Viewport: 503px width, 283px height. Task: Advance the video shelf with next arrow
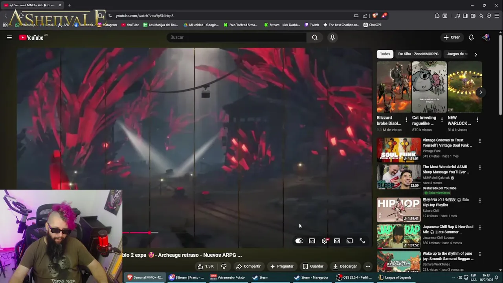[481, 92]
